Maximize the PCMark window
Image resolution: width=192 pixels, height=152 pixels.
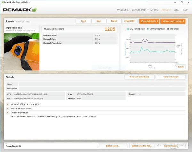tap(182, 2)
